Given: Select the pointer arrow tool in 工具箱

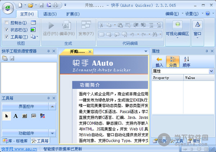Looking at the screenshot, I should click(6, 116).
